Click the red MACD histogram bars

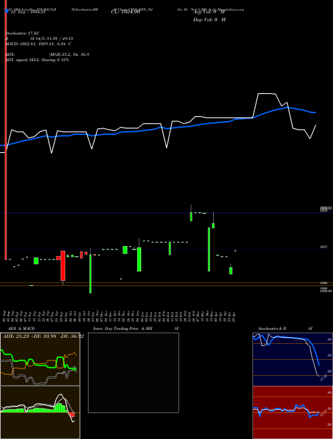point(72,414)
